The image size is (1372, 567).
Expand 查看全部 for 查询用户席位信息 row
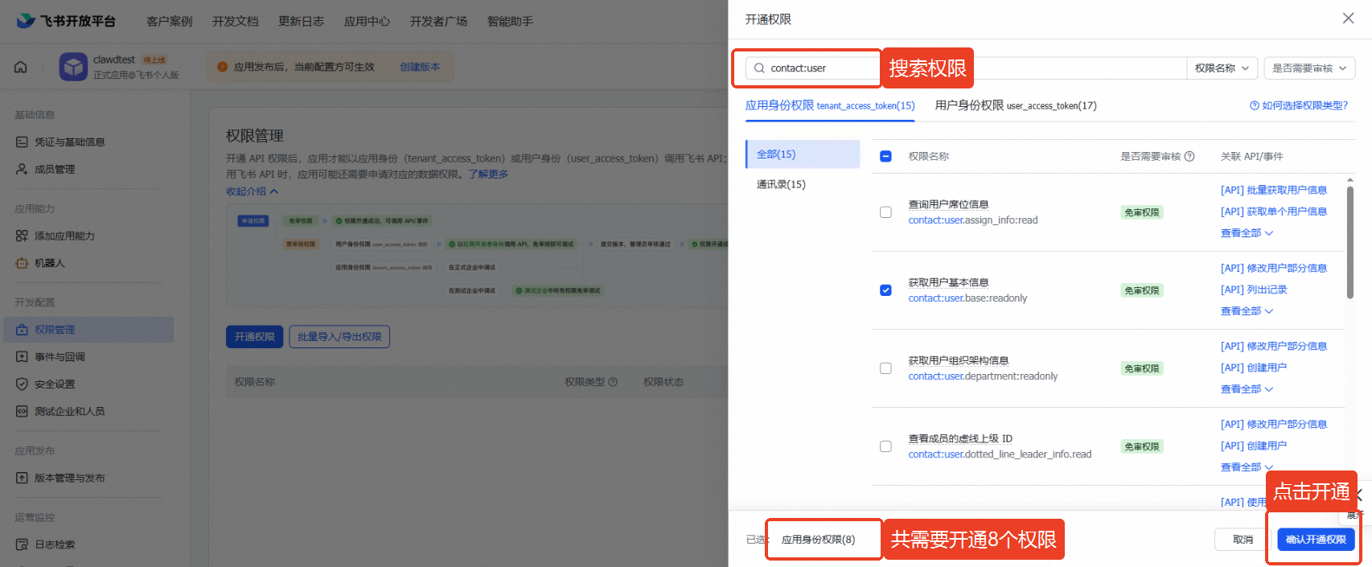click(x=1247, y=233)
